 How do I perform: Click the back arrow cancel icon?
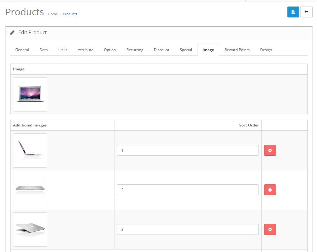coord(306,12)
